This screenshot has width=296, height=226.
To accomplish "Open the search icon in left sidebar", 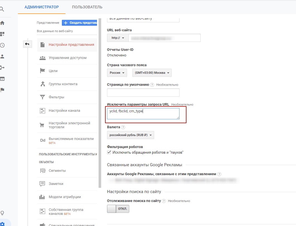I will 2,9.
